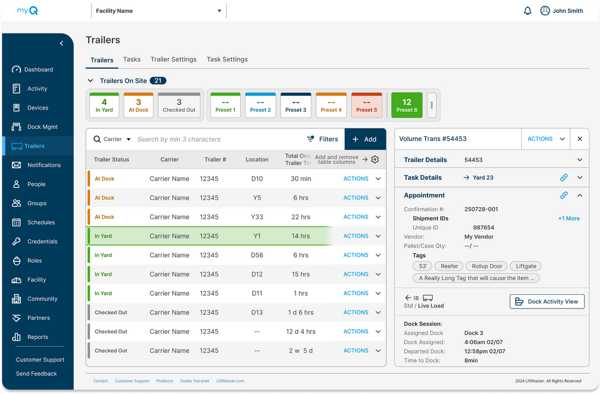Image resolution: width=601 pixels, height=394 pixels.
Task: Click the presets three-dot menu
Action: tap(432, 105)
